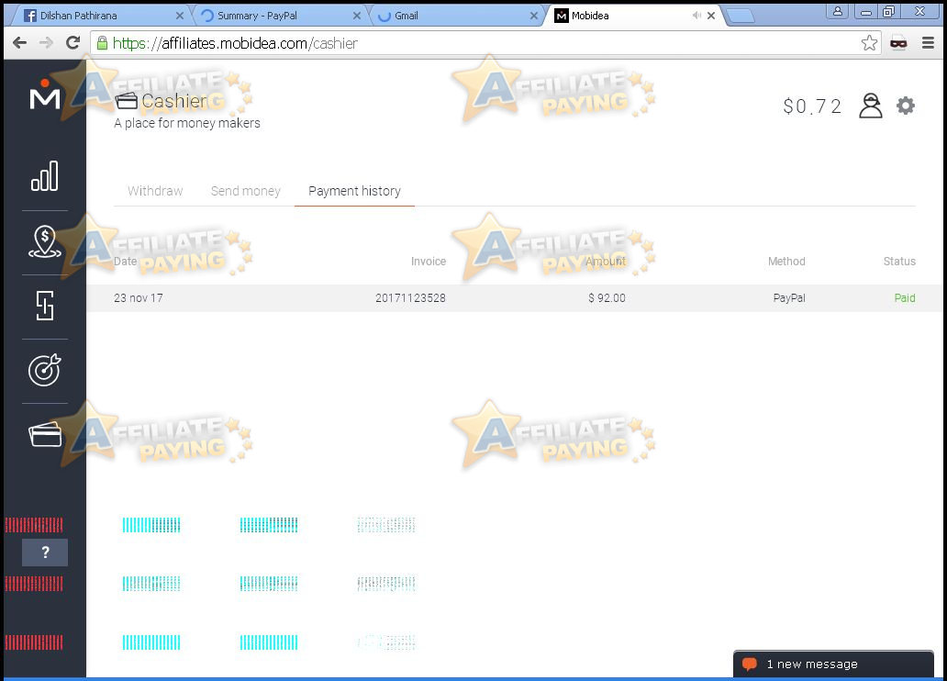947x681 pixels.
Task: Click the Mobidea logo at the top left
Action: pos(44,98)
